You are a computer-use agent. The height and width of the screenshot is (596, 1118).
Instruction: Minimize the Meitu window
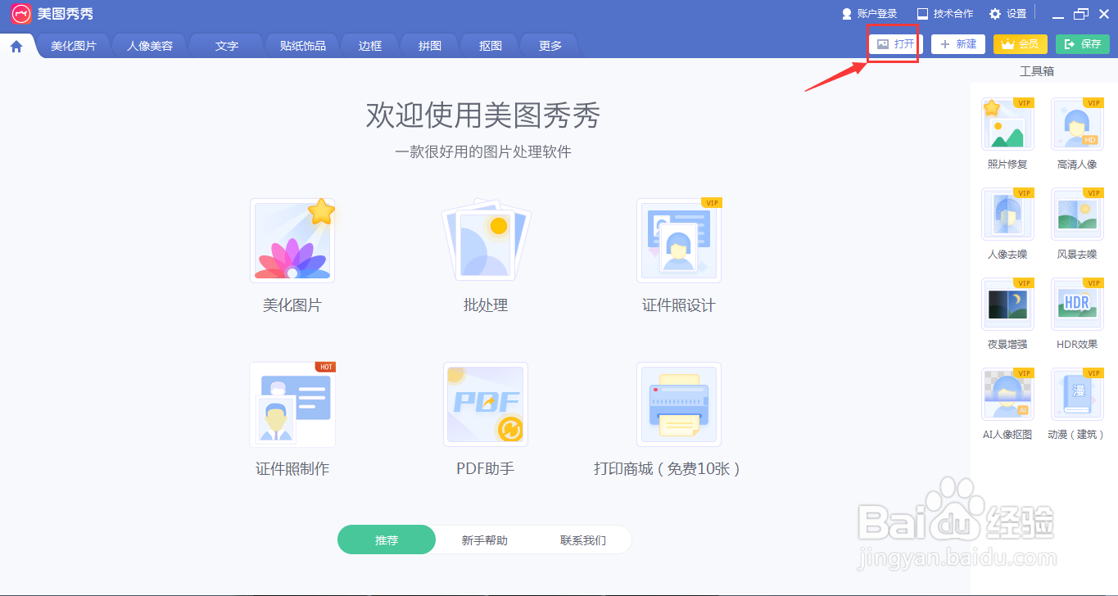pos(1059,15)
